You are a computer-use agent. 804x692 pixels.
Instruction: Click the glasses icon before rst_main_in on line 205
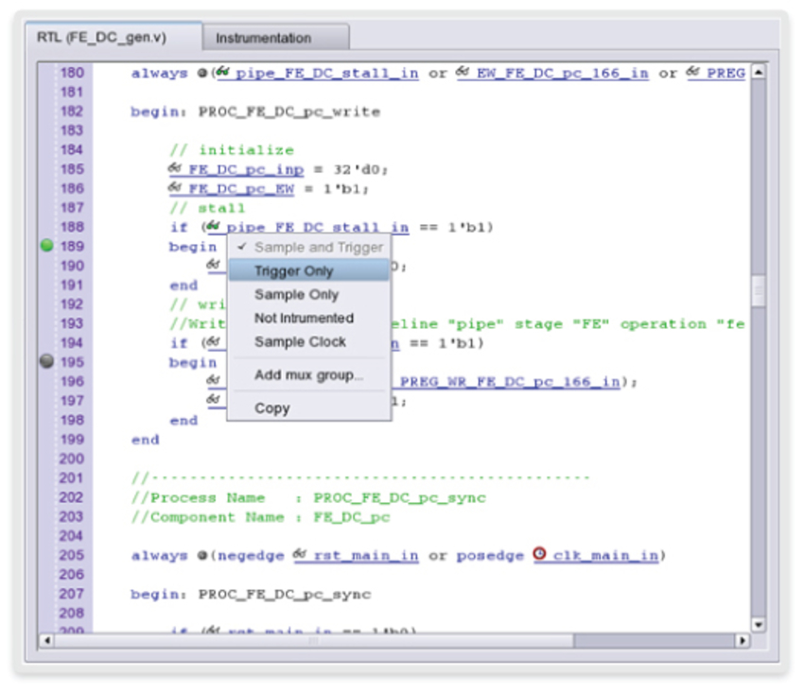click(300, 554)
